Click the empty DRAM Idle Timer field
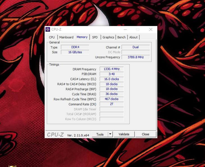 (112, 109)
